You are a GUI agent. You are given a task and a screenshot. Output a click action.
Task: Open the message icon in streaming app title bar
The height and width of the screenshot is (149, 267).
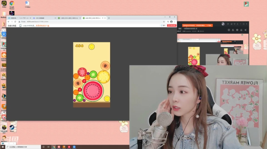[228, 24]
